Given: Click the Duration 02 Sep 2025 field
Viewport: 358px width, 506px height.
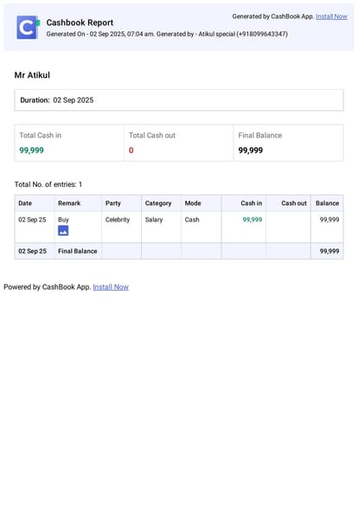Looking at the screenshot, I should click(179, 100).
